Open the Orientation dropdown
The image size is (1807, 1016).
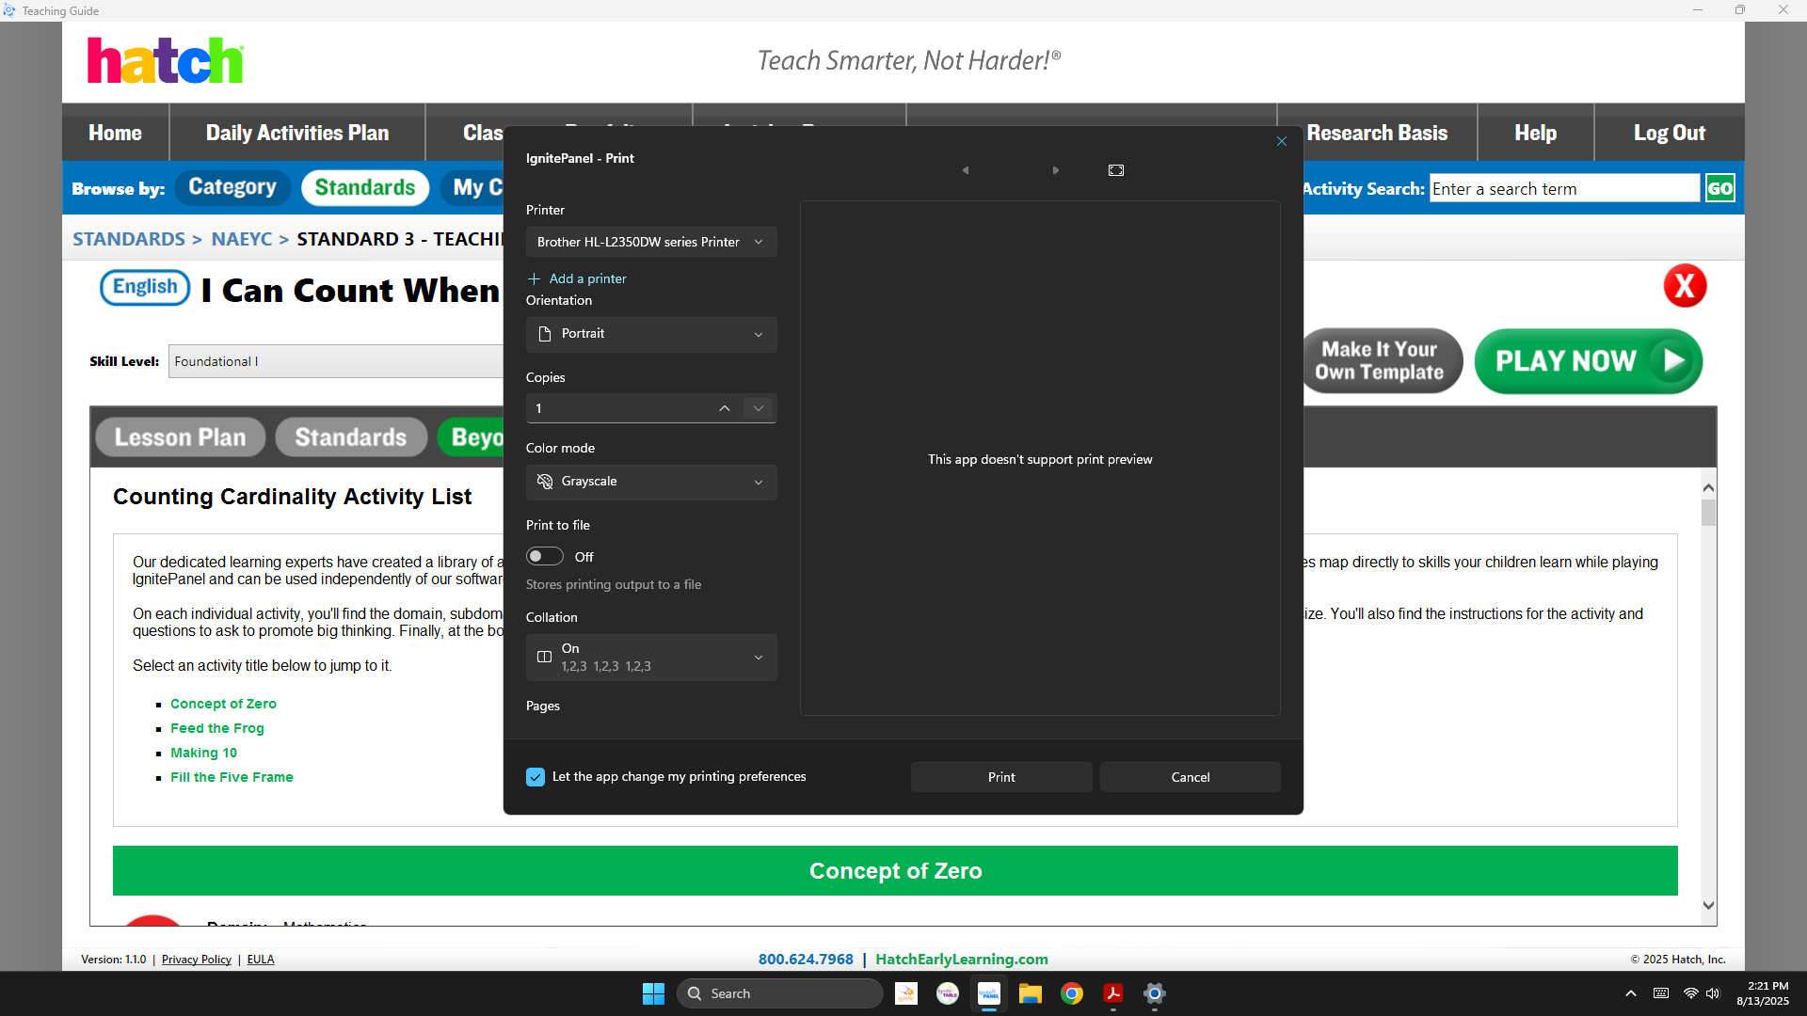point(650,334)
